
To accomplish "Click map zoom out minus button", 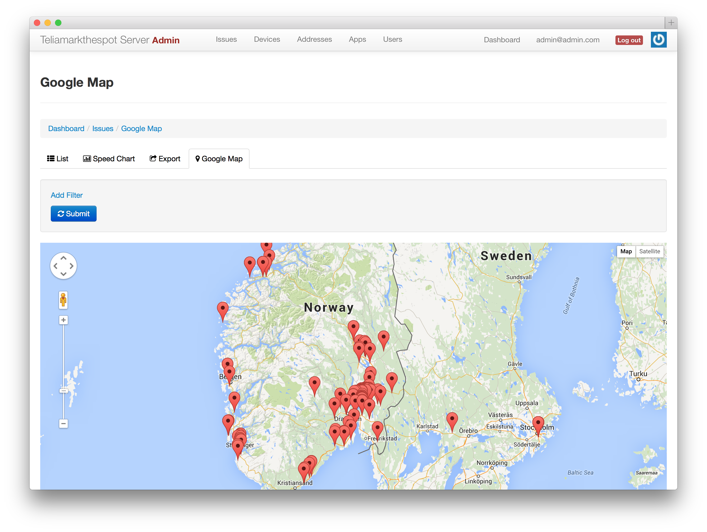I will click(63, 423).
